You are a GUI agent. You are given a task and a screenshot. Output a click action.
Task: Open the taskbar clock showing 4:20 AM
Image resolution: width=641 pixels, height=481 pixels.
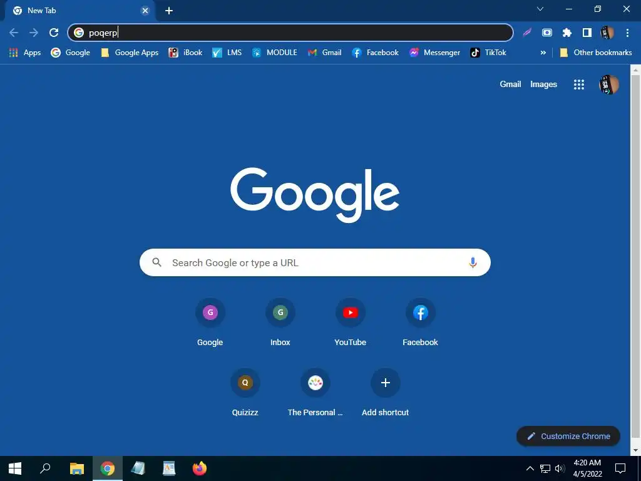click(587, 468)
